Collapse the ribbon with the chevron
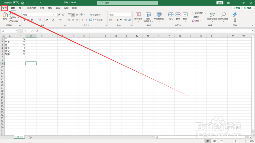255x143 pixels. pyautogui.click(x=252, y=26)
